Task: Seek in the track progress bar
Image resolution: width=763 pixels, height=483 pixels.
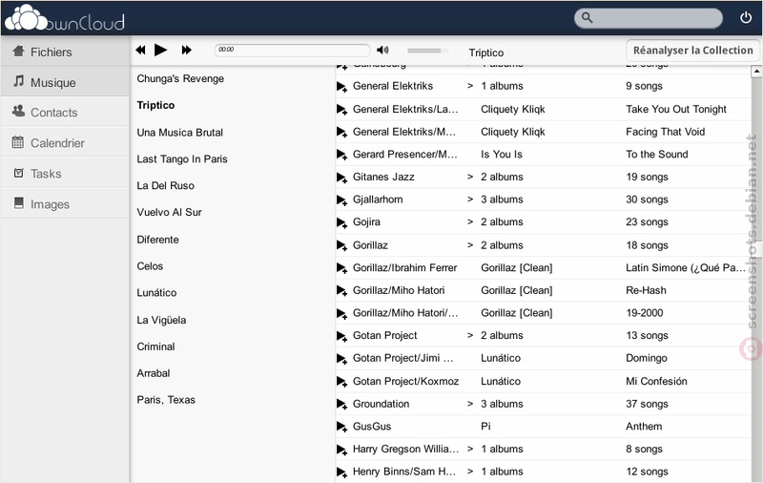Action: (292, 50)
